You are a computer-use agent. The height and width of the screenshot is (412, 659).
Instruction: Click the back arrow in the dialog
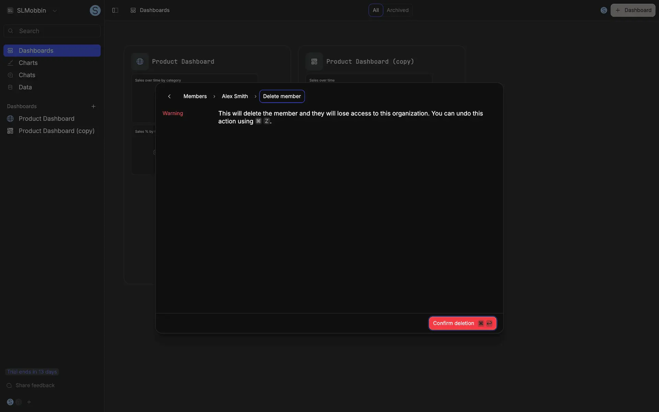point(169,96)
